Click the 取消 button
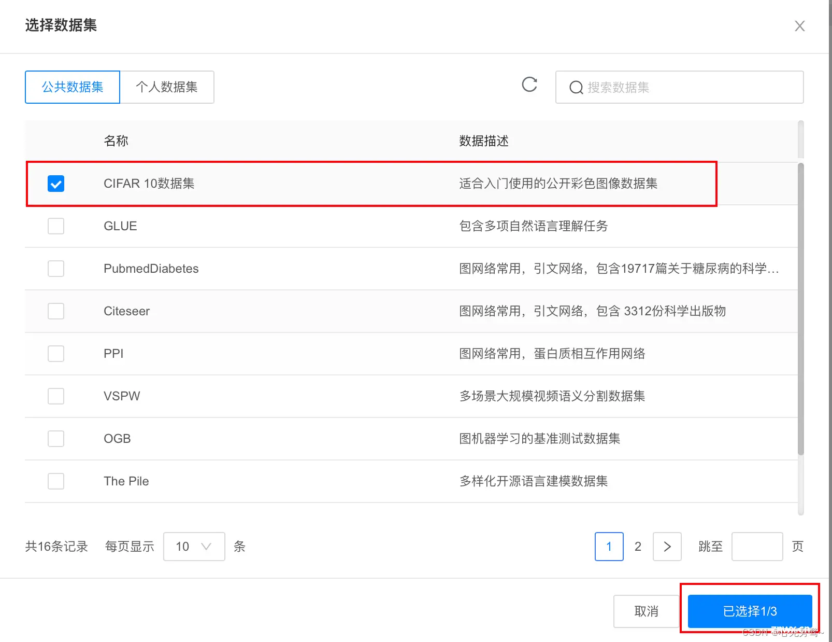Viewport: 832px width, 642px height. (x=646, y=611)
